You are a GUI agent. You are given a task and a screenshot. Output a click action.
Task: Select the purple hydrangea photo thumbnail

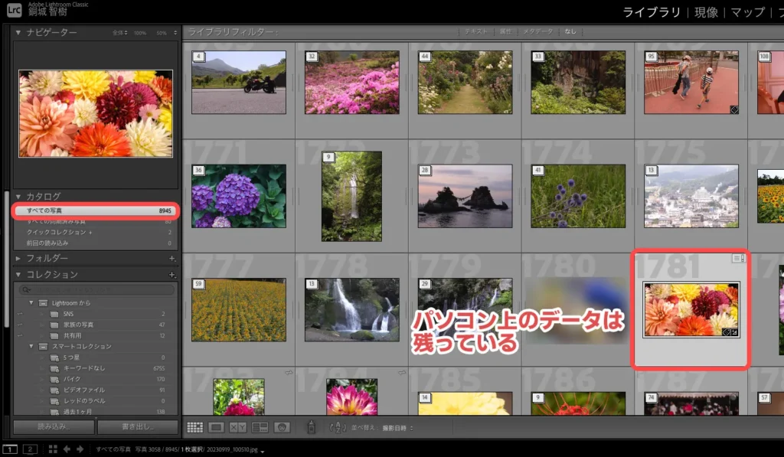[238, 196]
